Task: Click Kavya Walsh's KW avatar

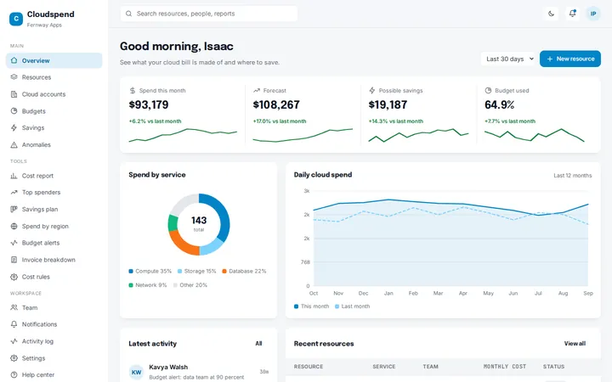Action: (136, 372)
